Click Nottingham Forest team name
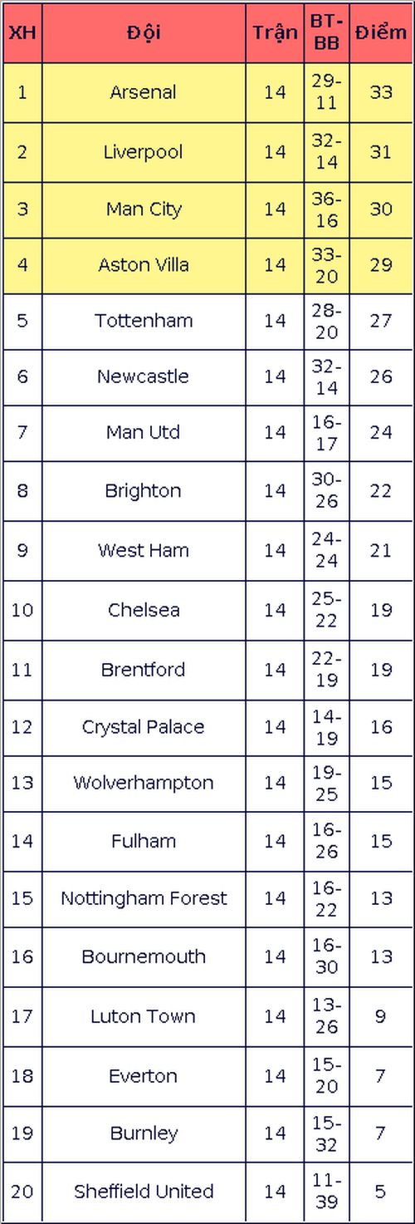The width and height of the screenshot is (415, 1224). pyautogui.click(x=143, y=898)
